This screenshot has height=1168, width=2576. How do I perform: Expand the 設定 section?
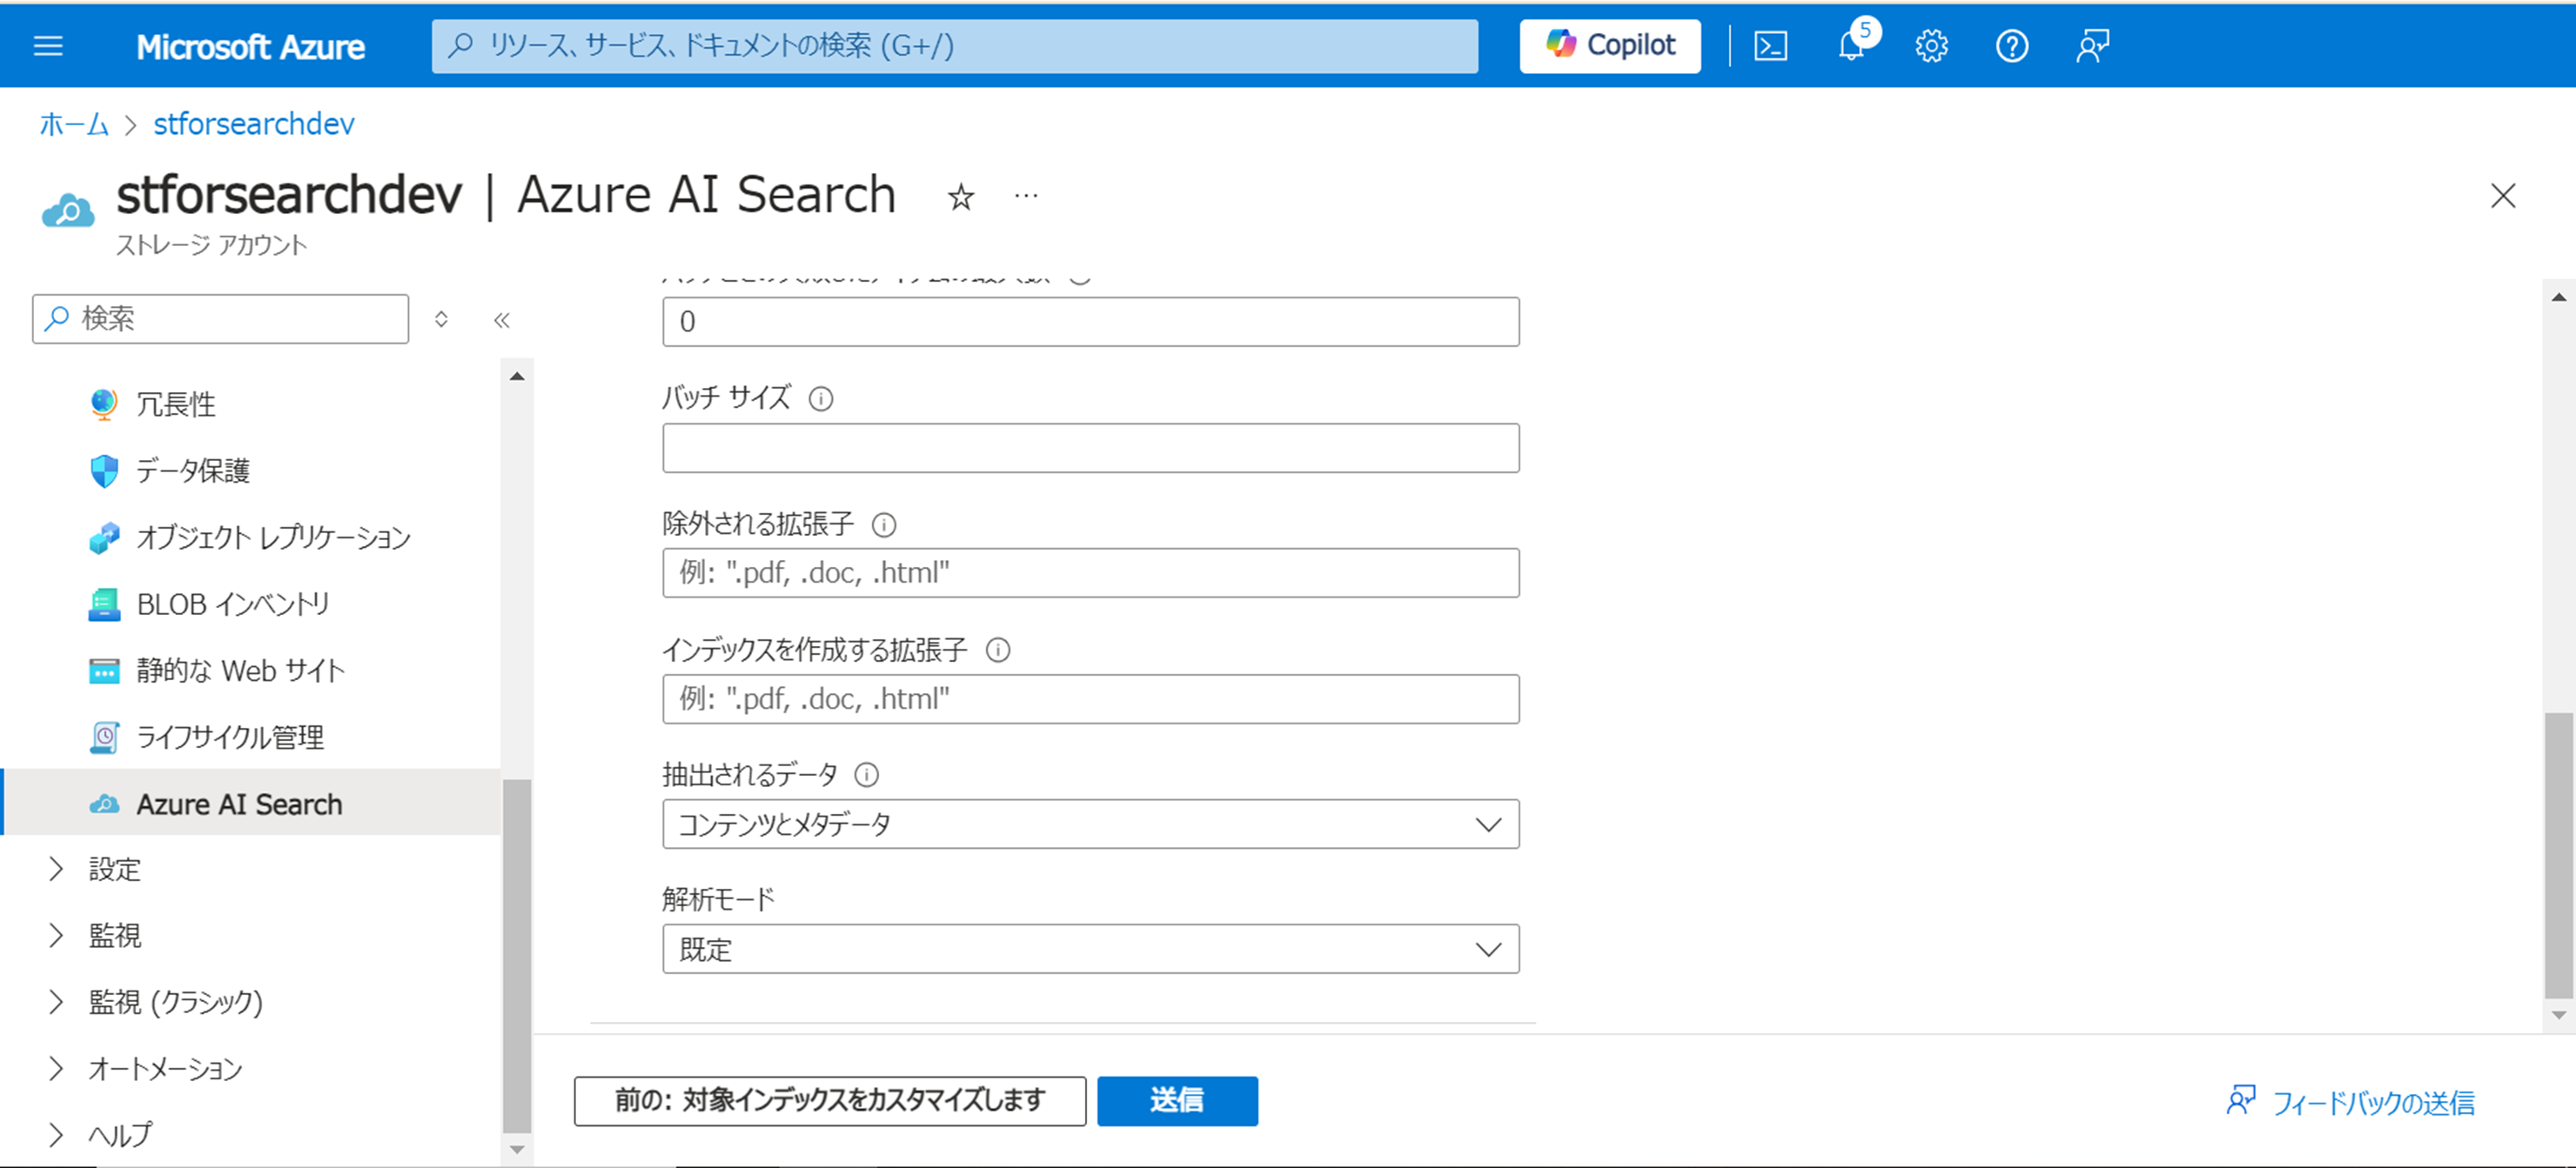pos(56,869)
